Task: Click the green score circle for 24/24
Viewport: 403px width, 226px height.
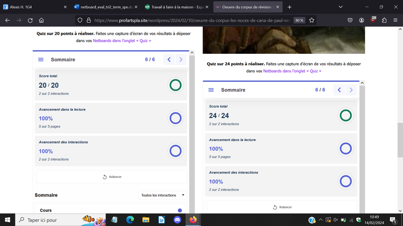Action: click(346, 116)
